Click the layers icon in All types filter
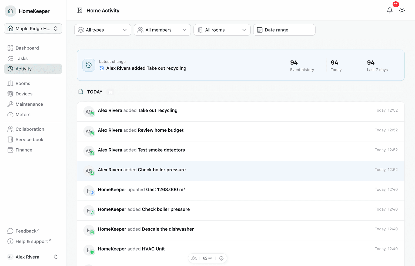 click(81, 30)
